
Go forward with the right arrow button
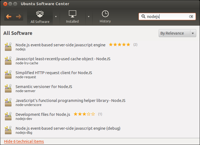pyautogui.click(x=19, y=17)
